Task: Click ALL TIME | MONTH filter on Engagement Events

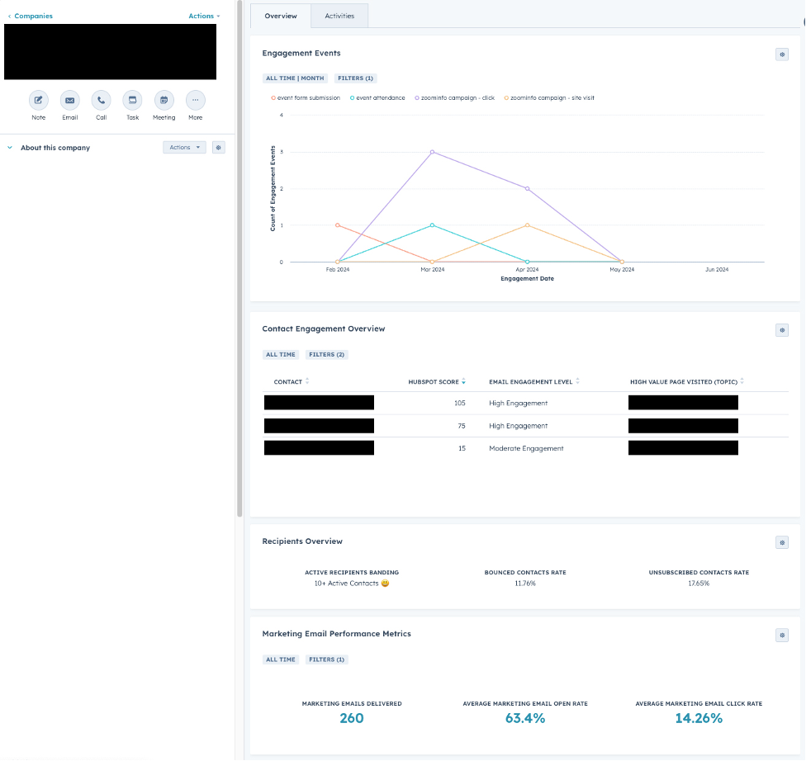Action: click(x=295, y=78)
